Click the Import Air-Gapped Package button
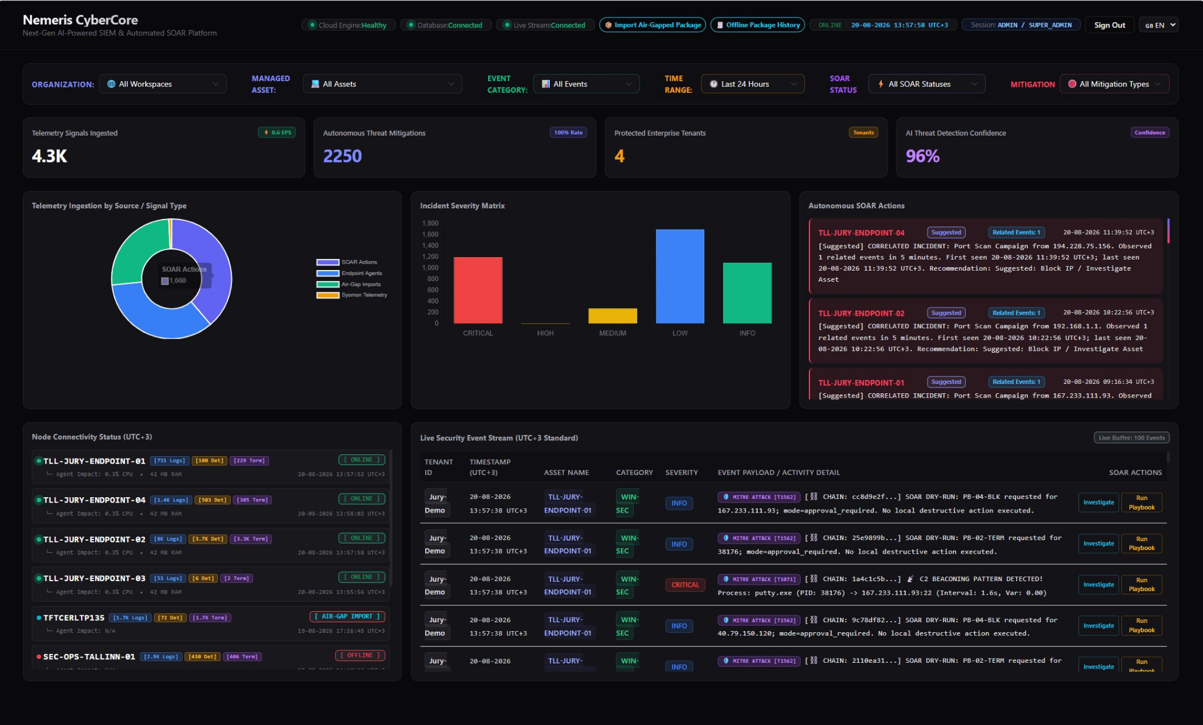 pos(652,25)
